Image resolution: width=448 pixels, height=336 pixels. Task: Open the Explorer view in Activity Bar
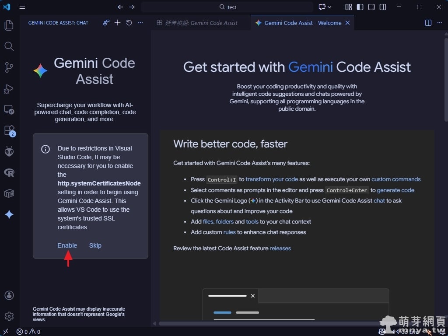point(9,25)
